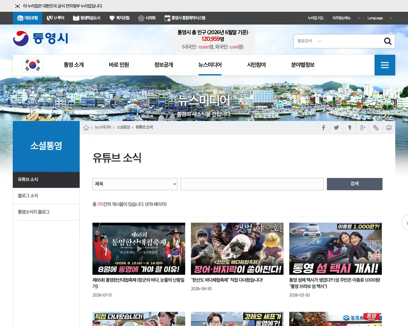Click the board search text input
Image resolution: width=408 pixels, height=326 pixels.
252,184
